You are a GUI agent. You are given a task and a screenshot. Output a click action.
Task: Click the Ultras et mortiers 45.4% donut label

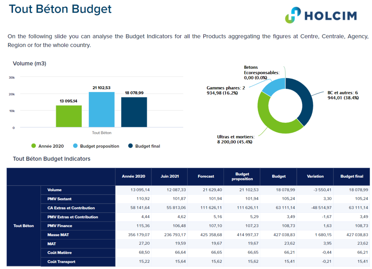point(236,139)
